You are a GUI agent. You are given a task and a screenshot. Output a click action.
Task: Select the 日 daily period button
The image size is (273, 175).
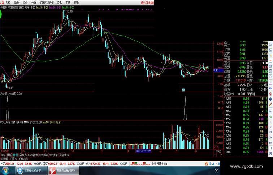pos(270,148)
